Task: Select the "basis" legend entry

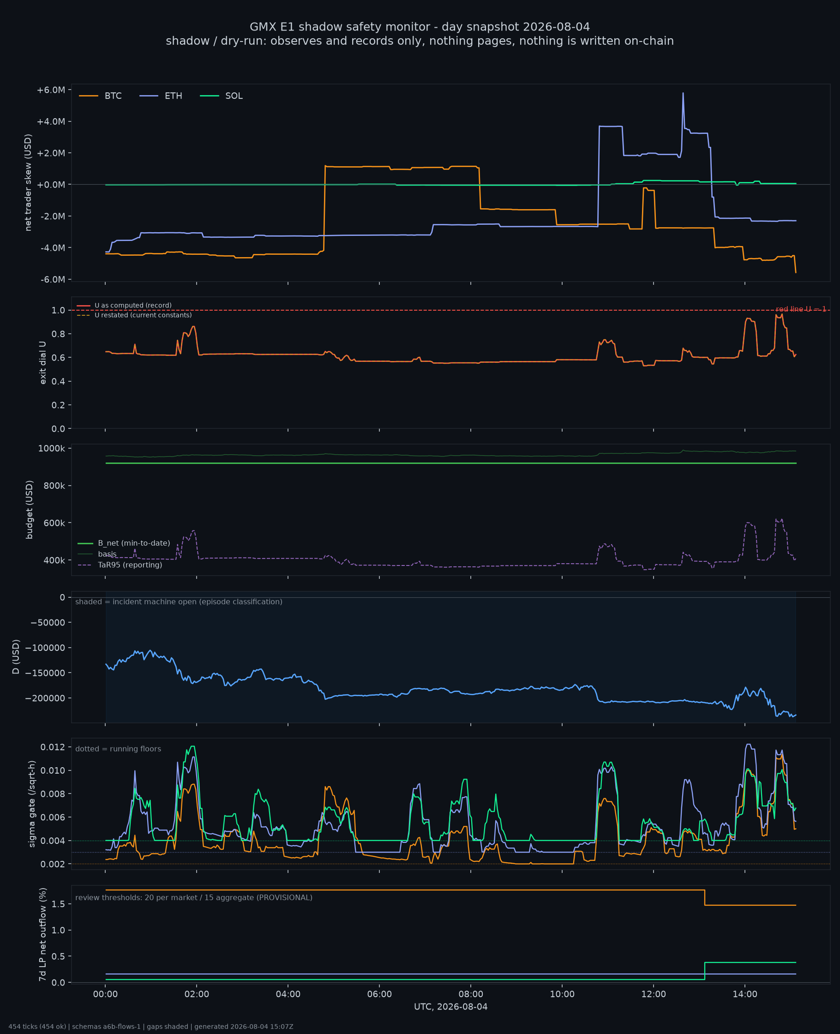Action: tap(107, 554)
